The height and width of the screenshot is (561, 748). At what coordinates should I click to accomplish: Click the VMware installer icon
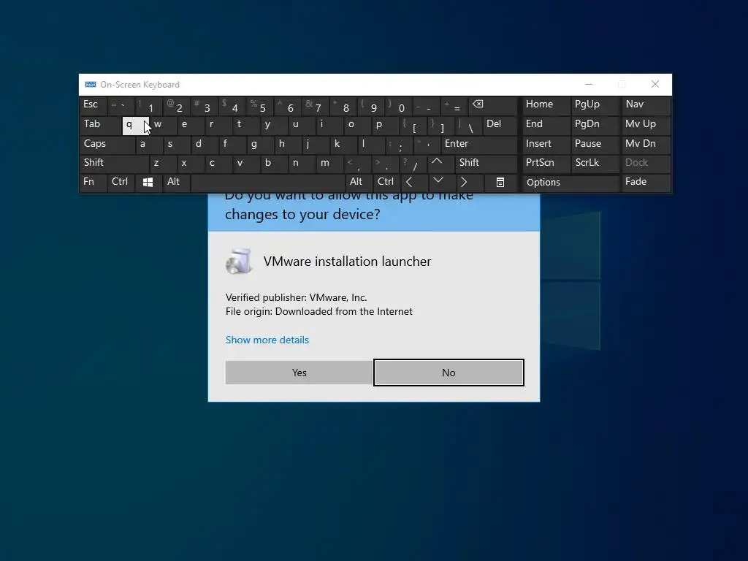(x=239, y=262)
